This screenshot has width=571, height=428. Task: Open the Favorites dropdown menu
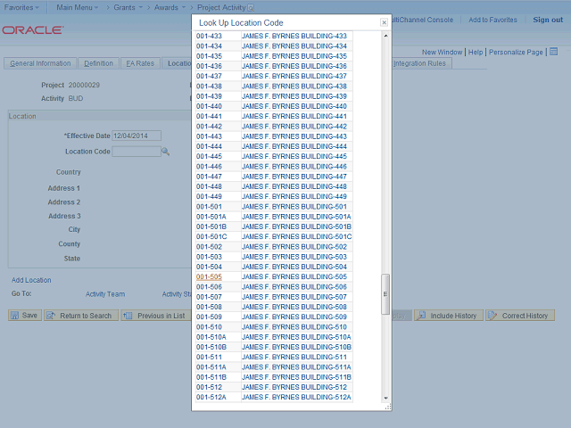click(21, 7)
